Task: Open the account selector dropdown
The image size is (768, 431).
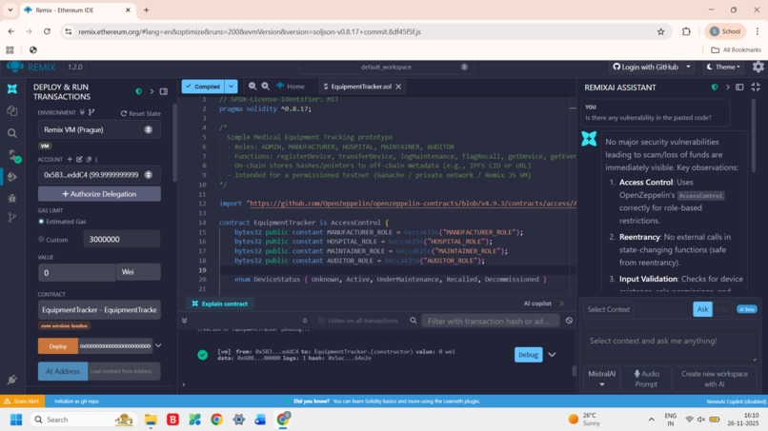Action: pyautogui.click(x=99, y=175)
